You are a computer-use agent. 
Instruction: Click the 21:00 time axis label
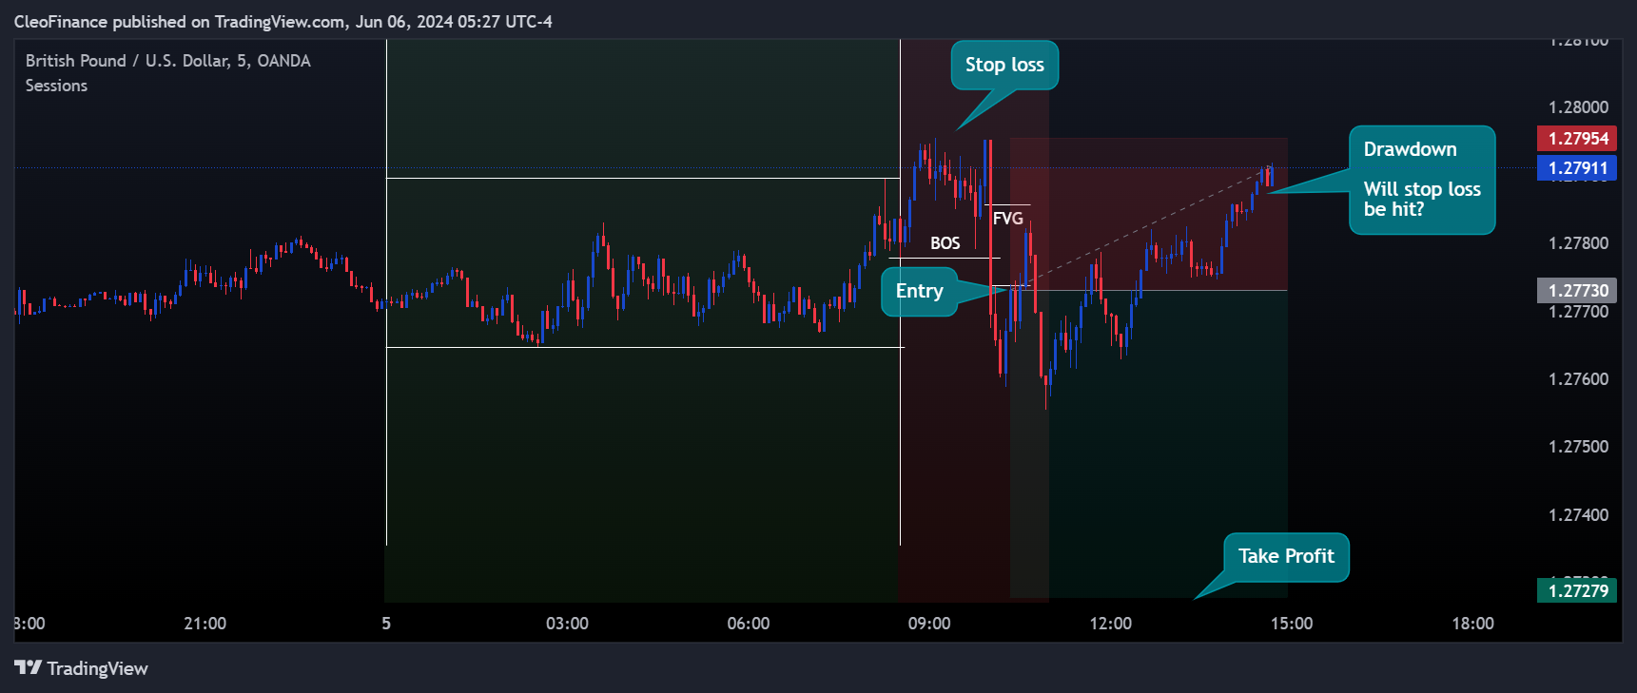[205, 624]
